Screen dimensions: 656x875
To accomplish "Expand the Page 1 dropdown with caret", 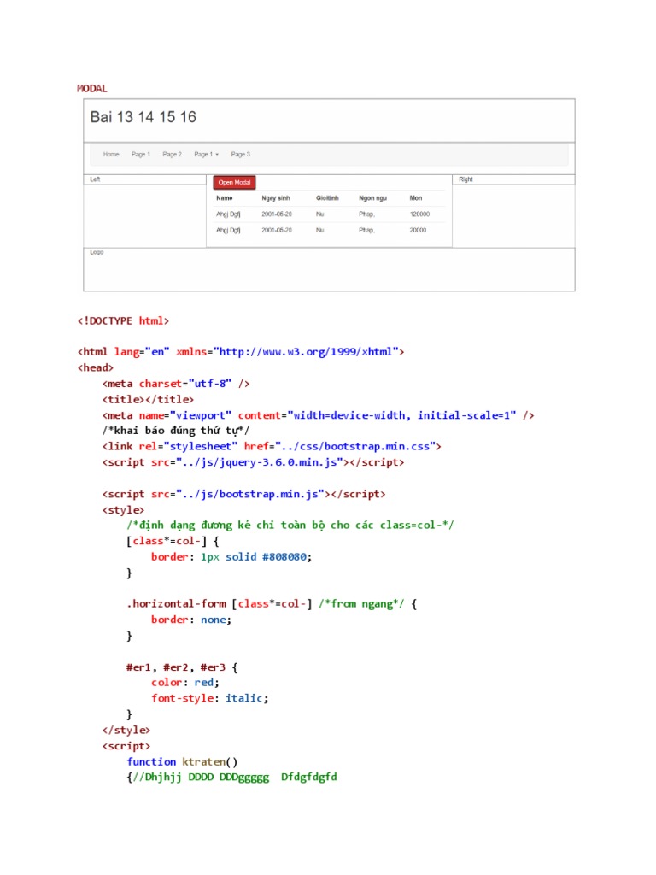I will 207,154.
